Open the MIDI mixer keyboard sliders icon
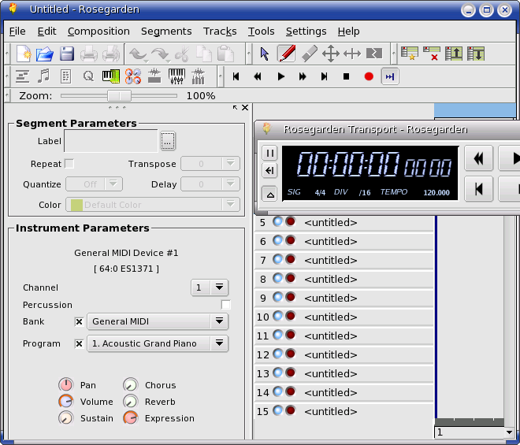Viewport: 520px width, 445px height. tap(176, 76)
